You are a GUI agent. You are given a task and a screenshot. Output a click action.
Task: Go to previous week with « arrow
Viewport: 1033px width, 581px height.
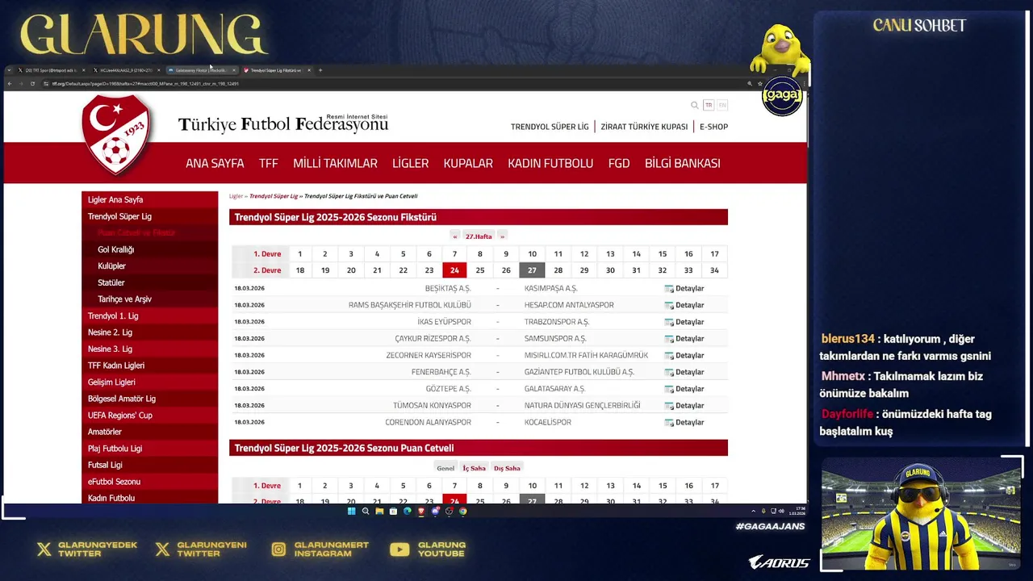[x=455, y=236]
